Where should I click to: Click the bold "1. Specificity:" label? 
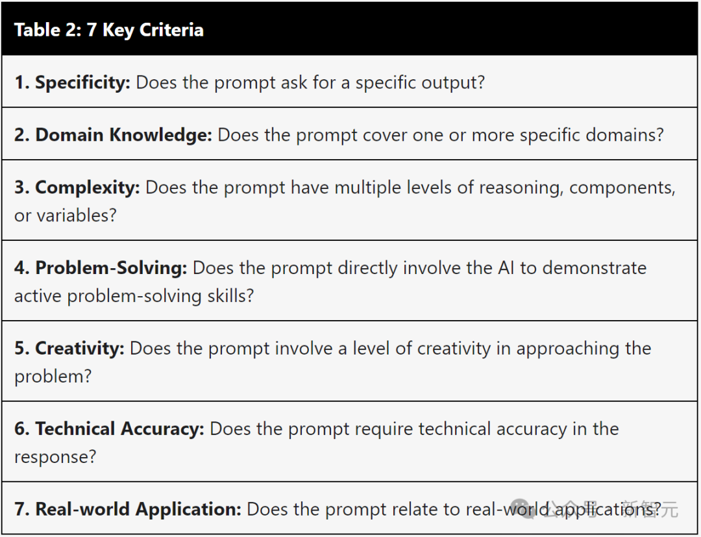(72, 82)
